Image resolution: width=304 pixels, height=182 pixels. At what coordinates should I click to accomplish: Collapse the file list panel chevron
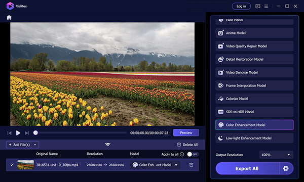tap(107, 145)
